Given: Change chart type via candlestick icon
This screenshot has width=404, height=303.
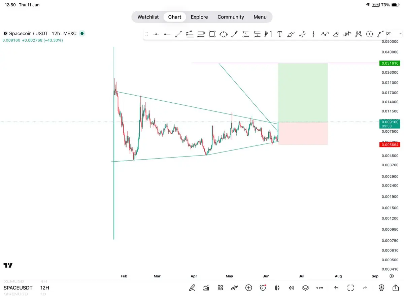Looking at the screenshot, I should pyautogui.click(x=277, y=288).
